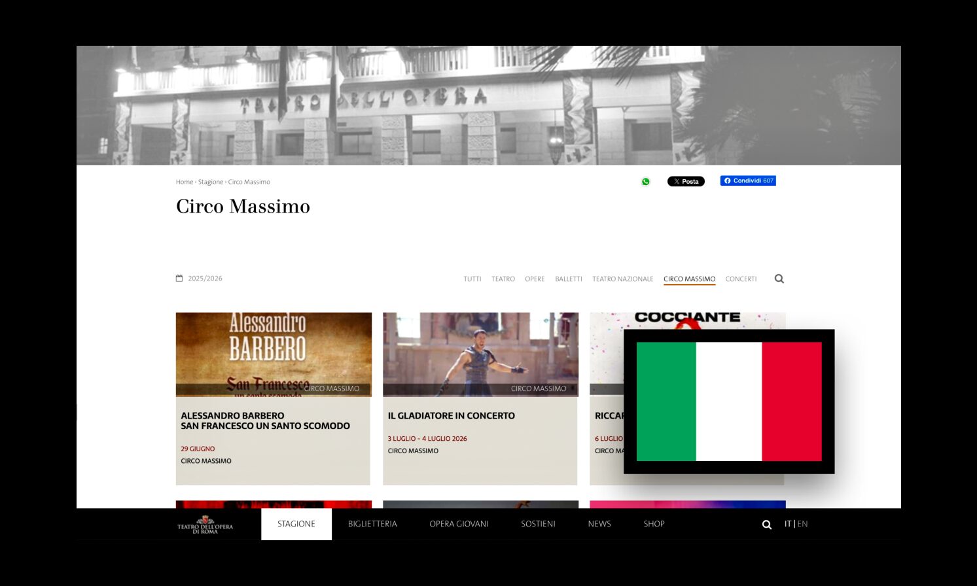This screenshot has width=977, height=586.
Task: Select the TUTTI filter tab
Action: coord(472,279)
